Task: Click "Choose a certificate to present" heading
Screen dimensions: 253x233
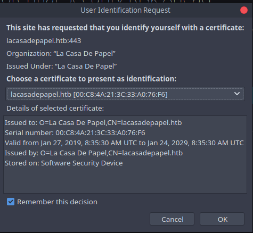Action: [x=92, y=79]
